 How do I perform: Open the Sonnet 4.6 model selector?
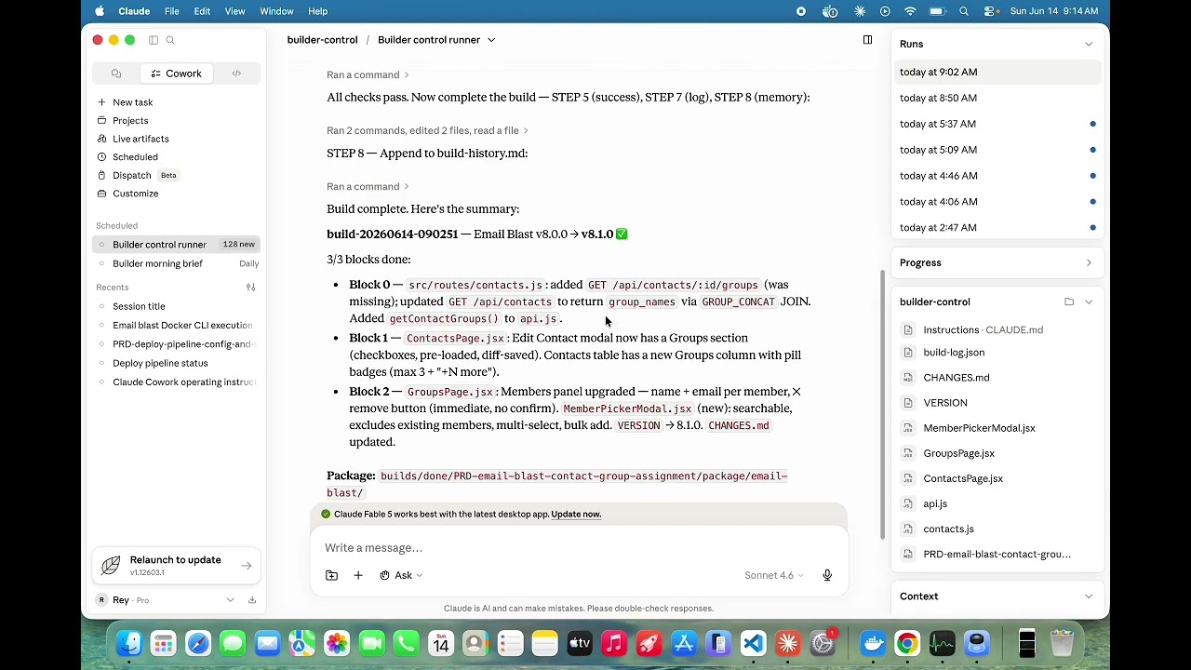pyautogui.click(x=774, y=576)
